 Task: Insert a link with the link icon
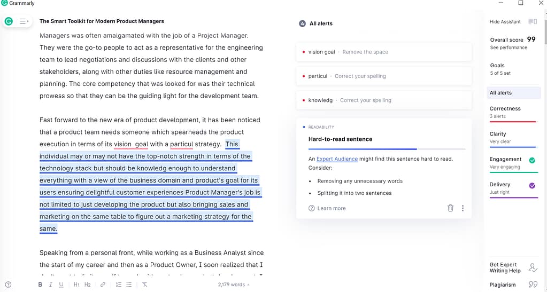[103, 285]
